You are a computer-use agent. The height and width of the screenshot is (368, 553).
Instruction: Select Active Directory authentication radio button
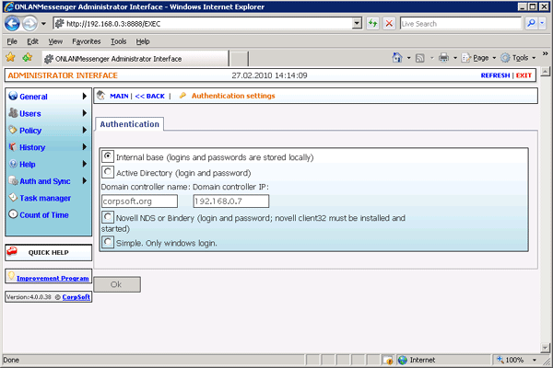pyautogui.click(x=108, y=172)
